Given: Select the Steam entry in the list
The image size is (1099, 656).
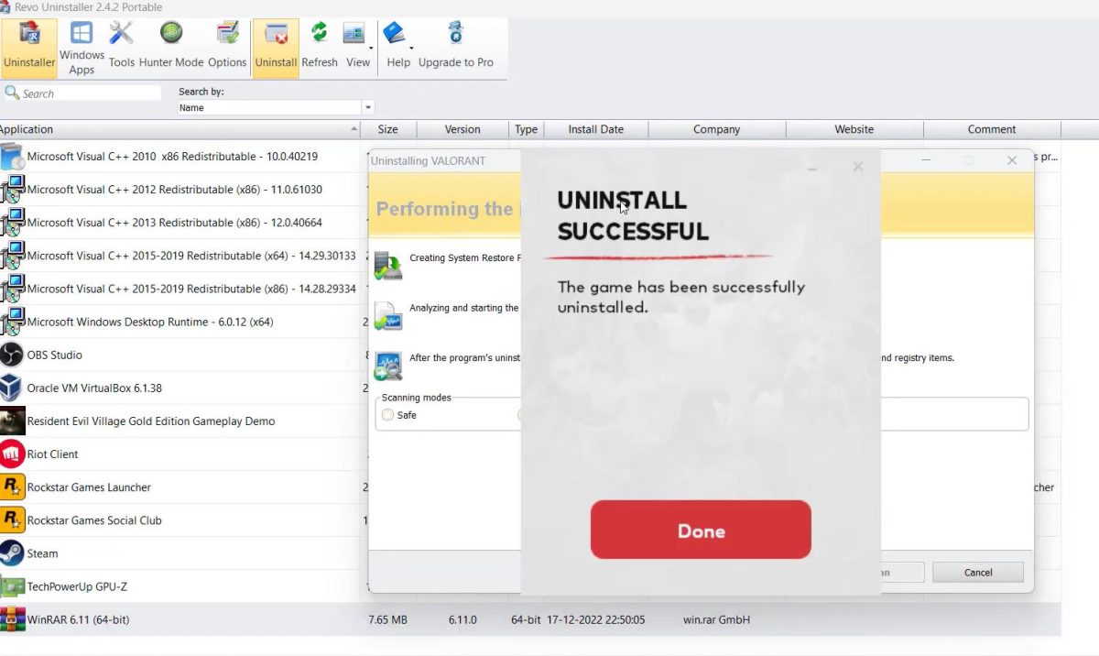Looking at the screenshot, I should click(x=42, y=553).
